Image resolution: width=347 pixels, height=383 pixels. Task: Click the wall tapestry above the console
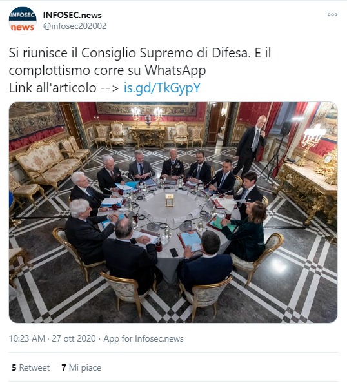pos(146,109)
